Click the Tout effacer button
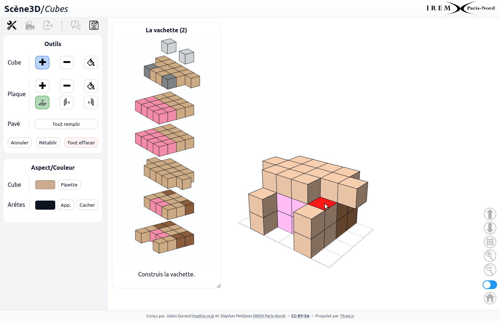 [81, 143]
